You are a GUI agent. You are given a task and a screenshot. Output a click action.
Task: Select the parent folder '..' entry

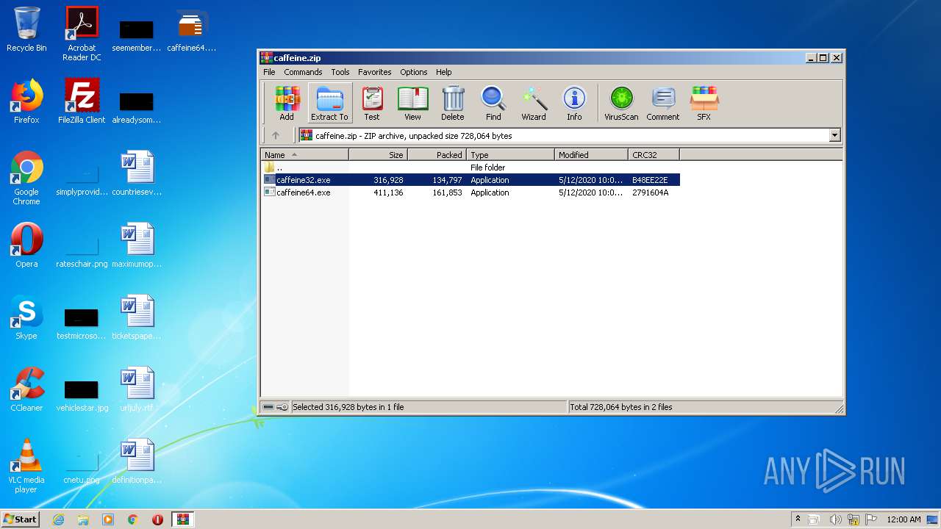click(470, 168)
